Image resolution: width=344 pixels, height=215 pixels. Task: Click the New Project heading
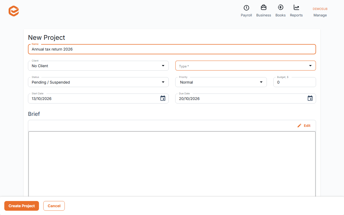[x=46, y=38]
